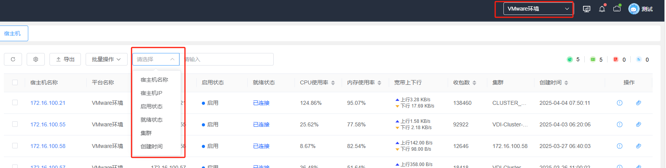Click the refresh icon button
Image resolution: width=666 pixels, height=168 pixels.
pos(13,59)
